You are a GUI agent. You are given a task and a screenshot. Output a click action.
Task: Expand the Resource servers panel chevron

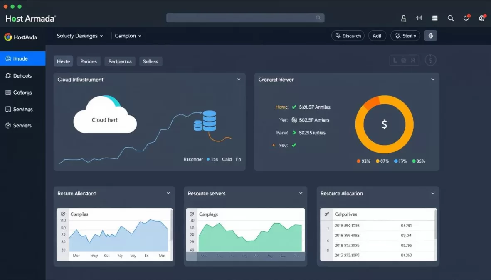coord(300,193)
